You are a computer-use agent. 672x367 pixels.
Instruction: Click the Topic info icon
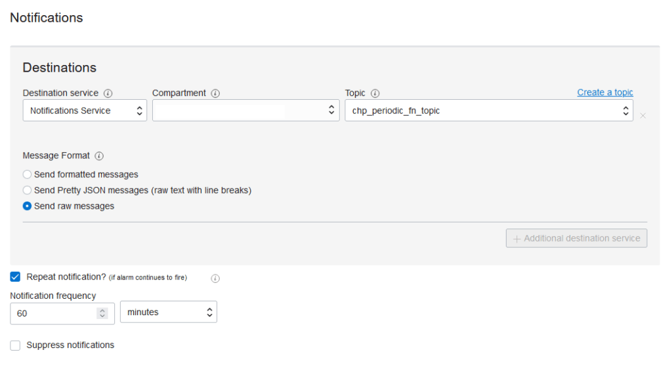point(375,93)
